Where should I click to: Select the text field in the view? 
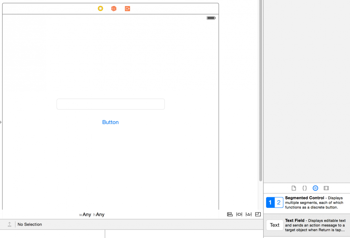pos(110,104)
